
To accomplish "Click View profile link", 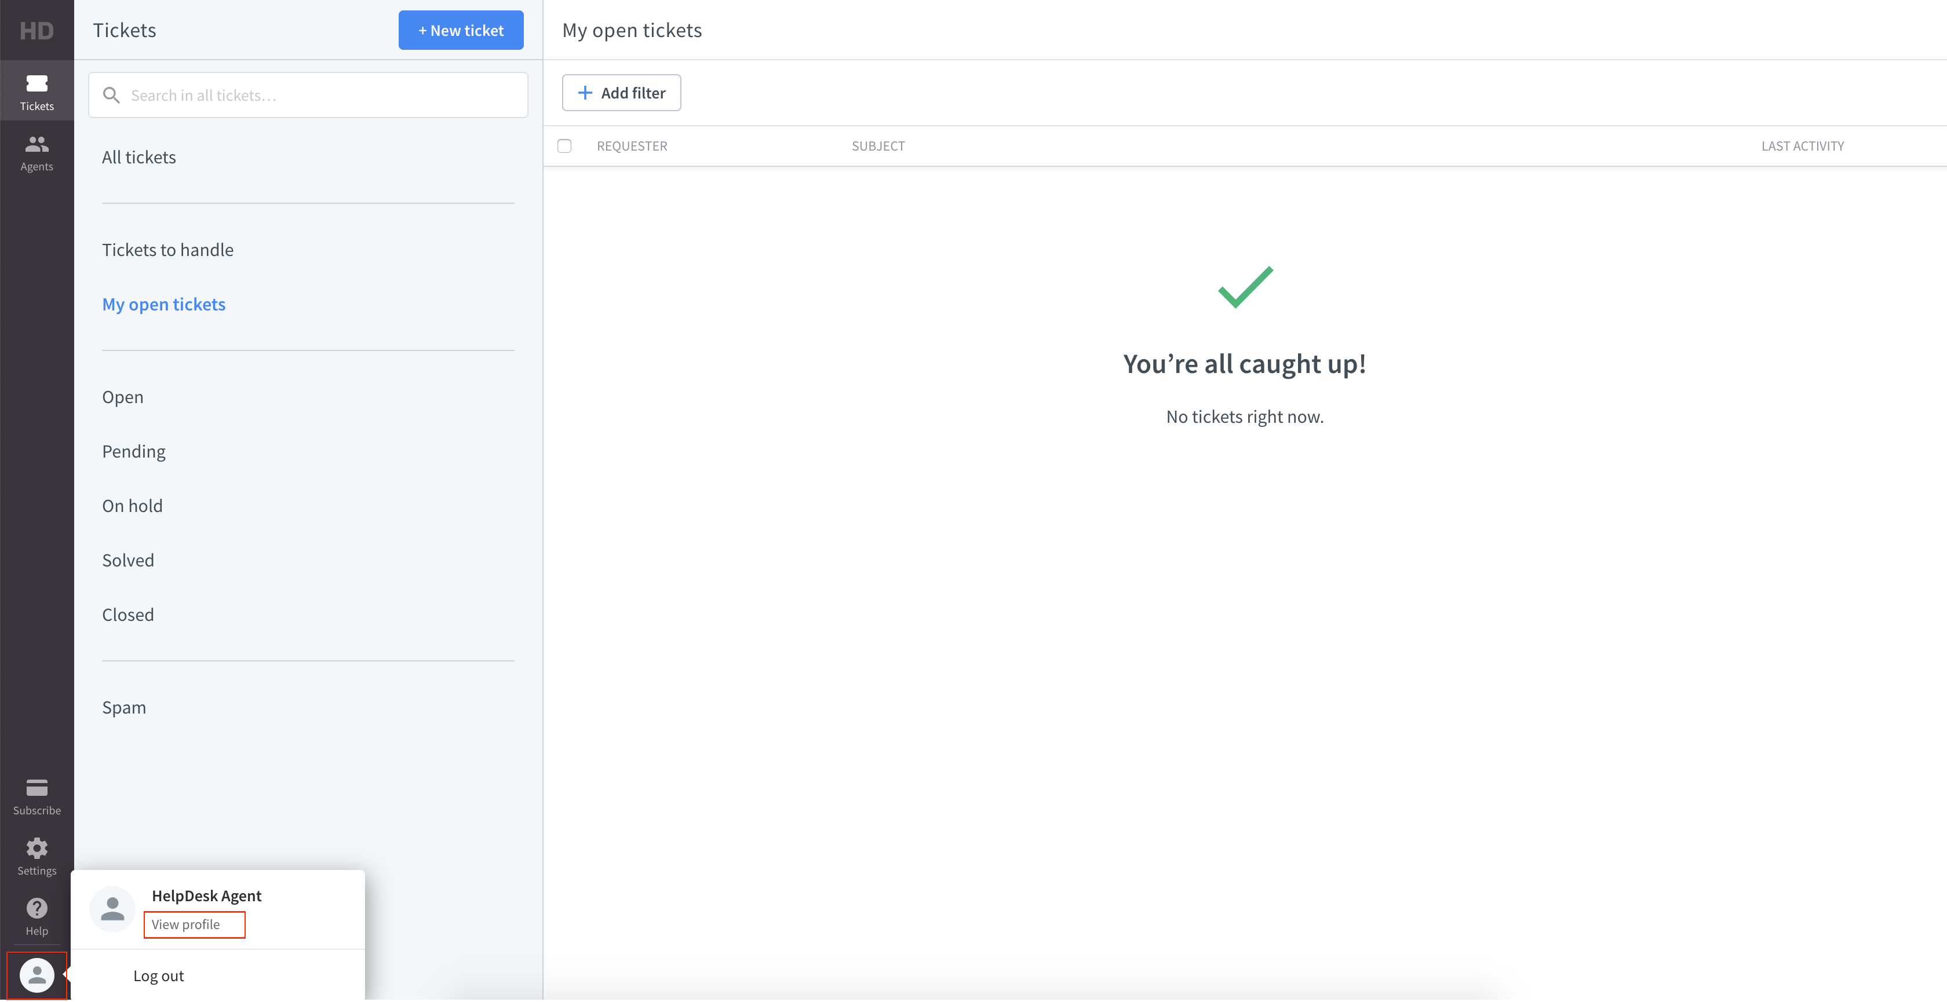I will coord(186,925).
